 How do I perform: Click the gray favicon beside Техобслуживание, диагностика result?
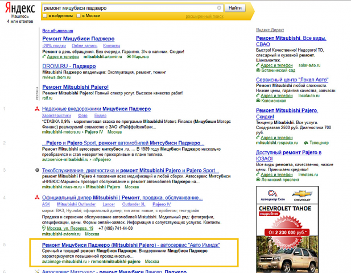click(37, 170)
